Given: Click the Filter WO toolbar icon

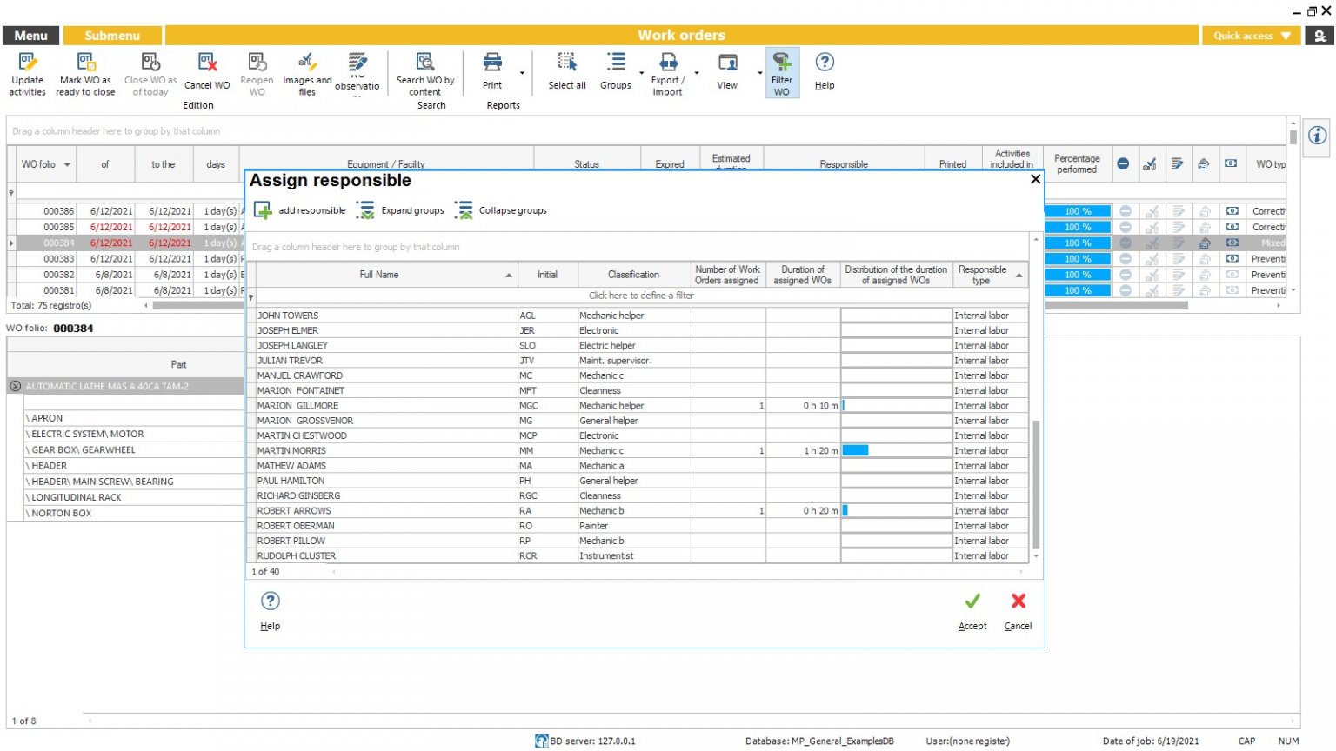Looking at the screenshot, I should pyautogui.click(x=782, y=63).
